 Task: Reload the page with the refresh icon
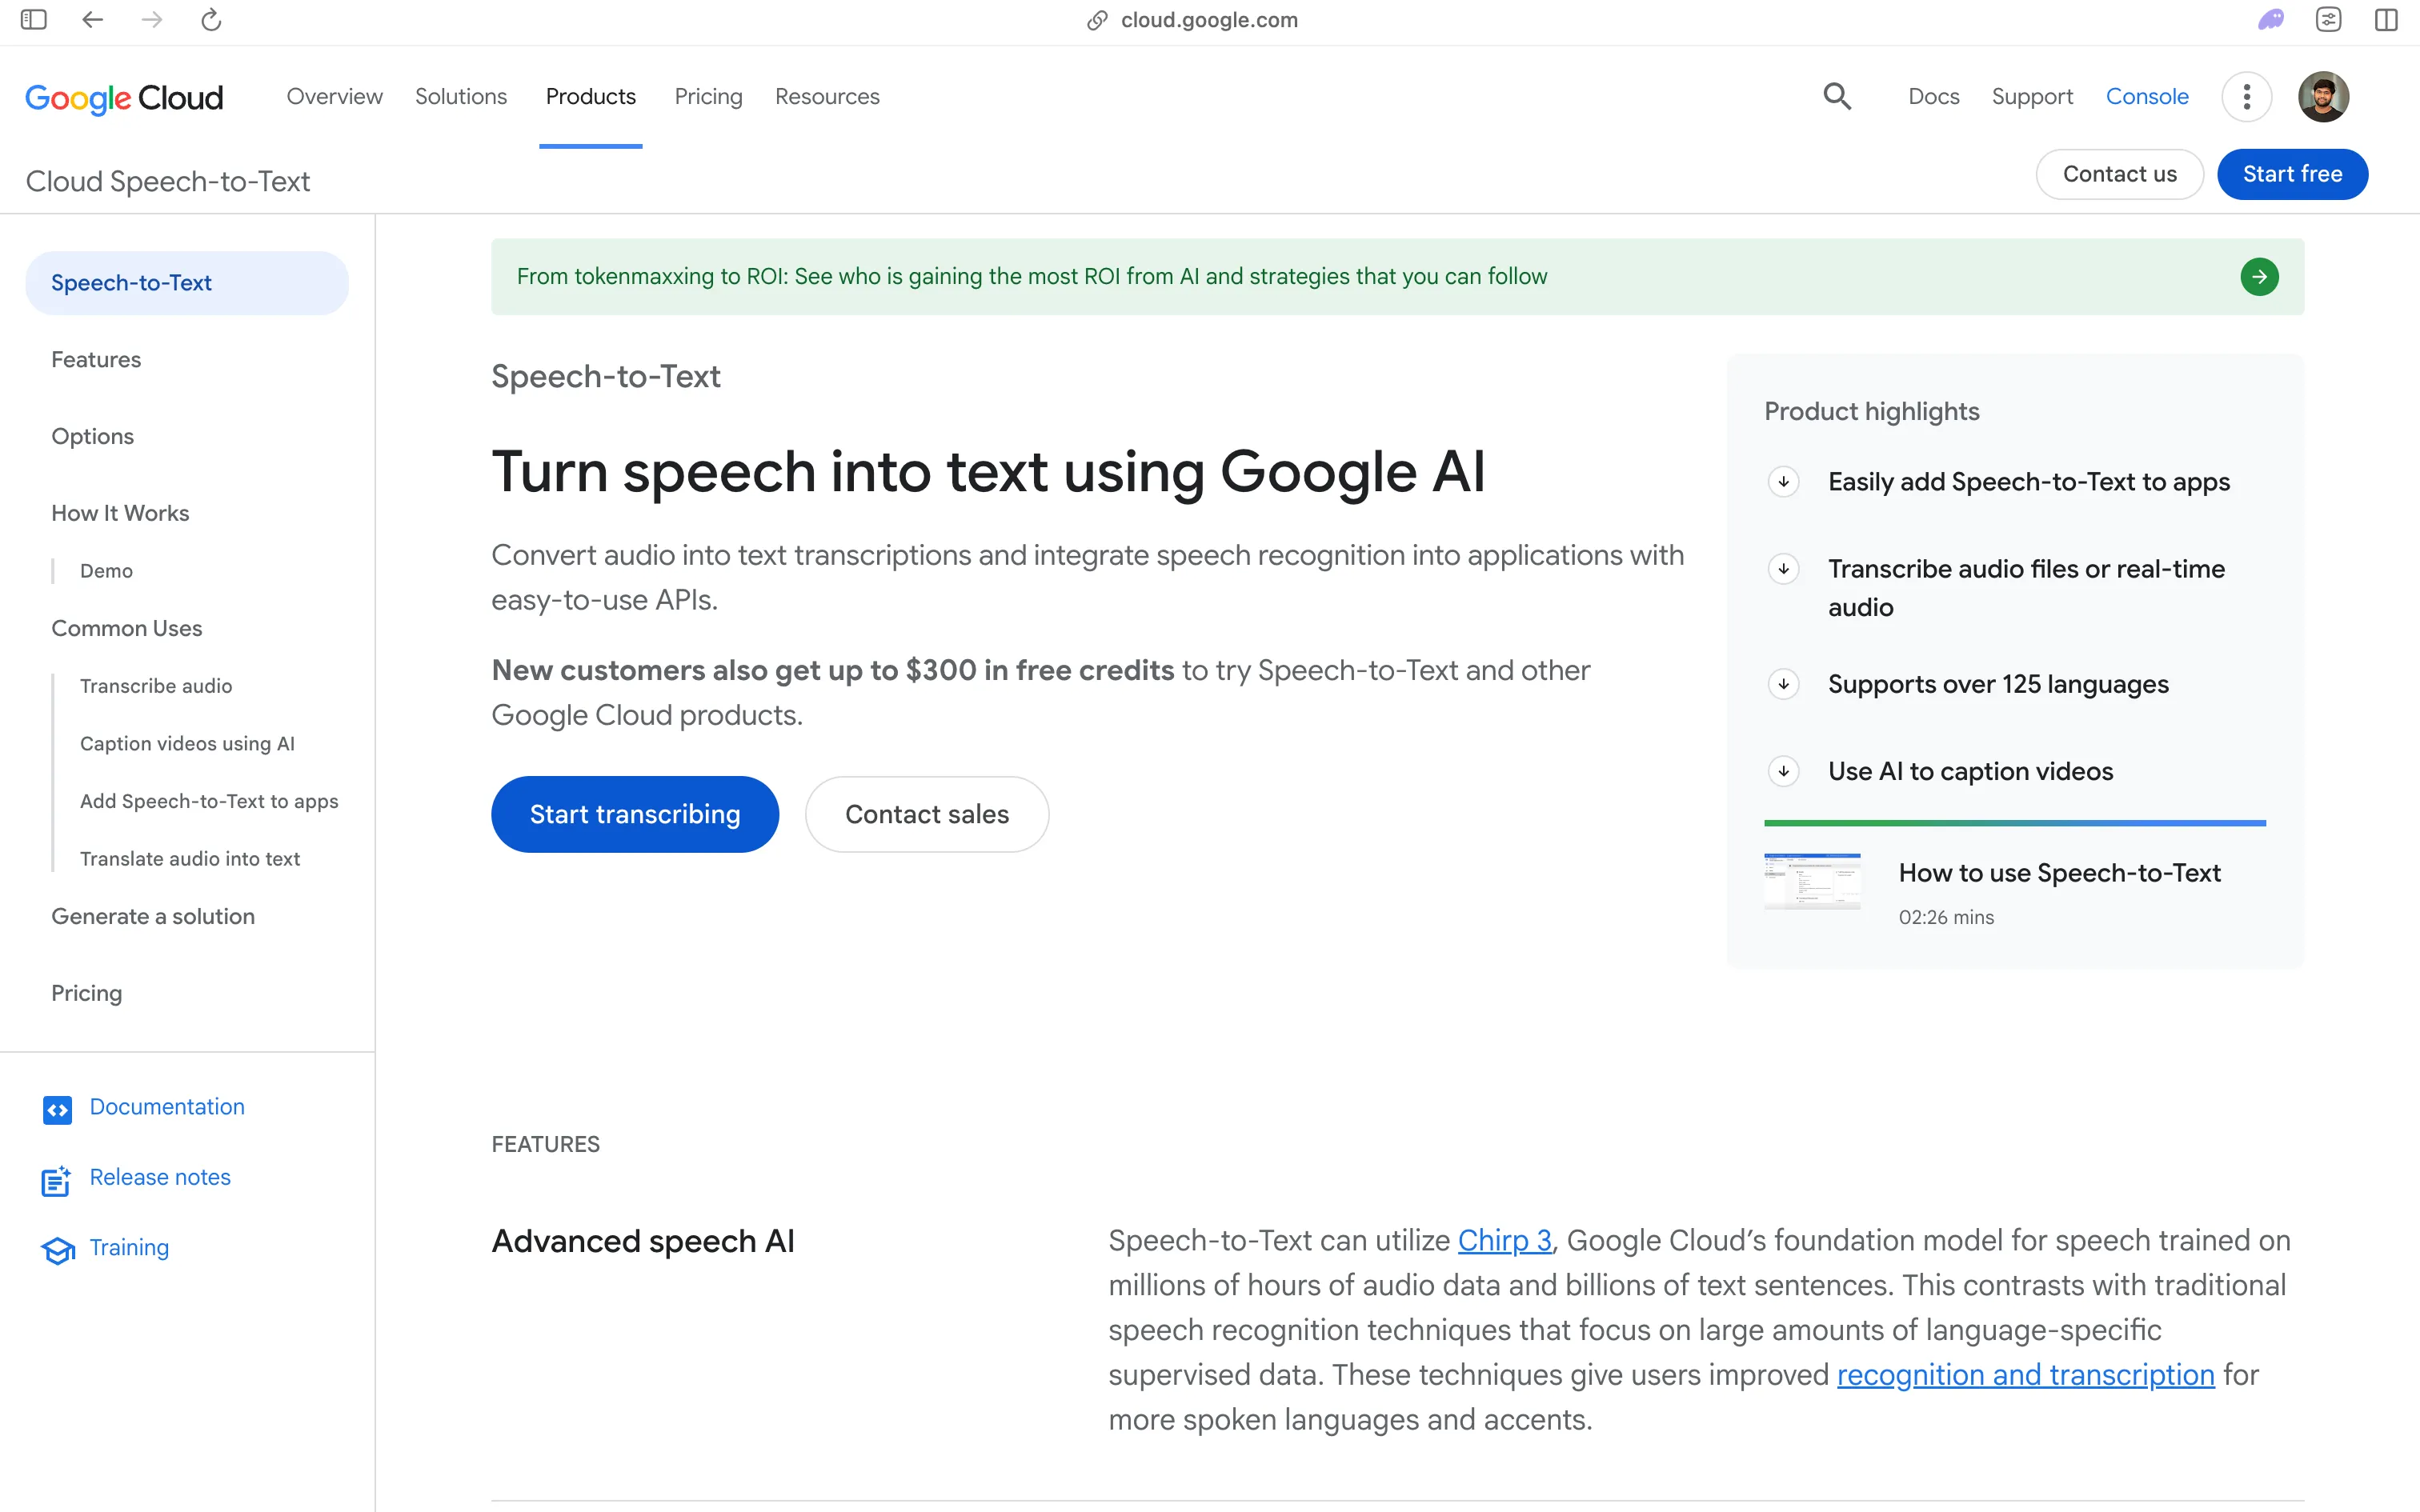coord(211,19)
